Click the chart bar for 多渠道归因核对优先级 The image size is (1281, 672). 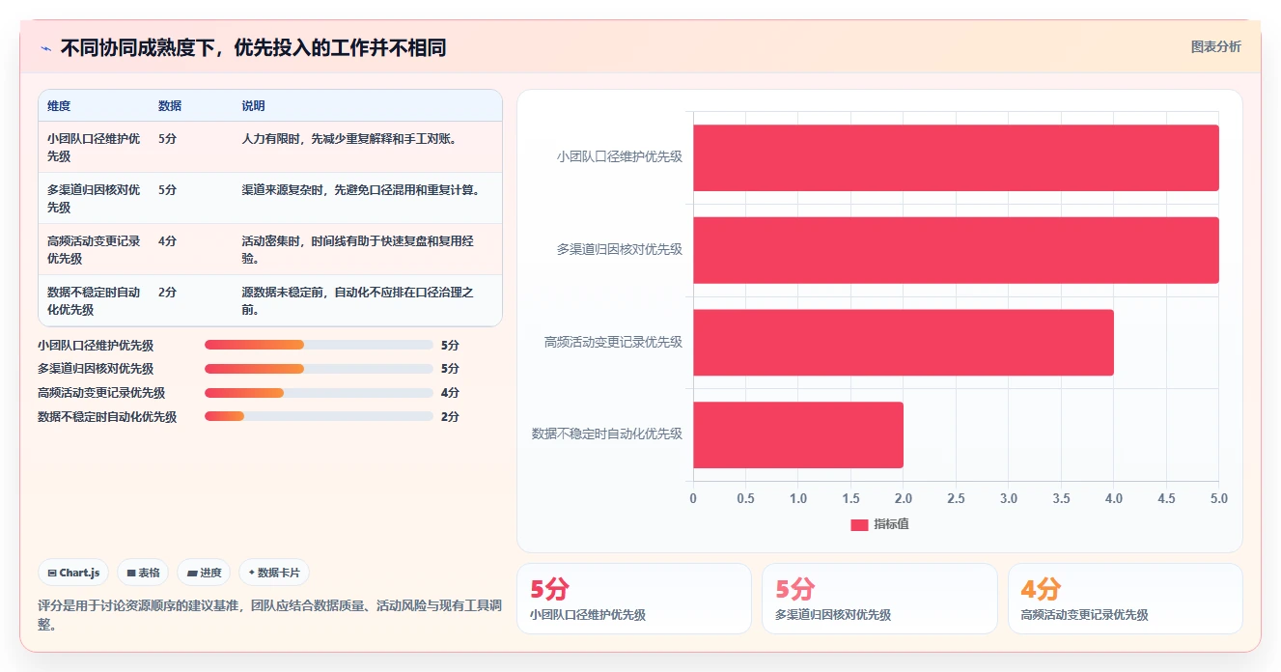(x=956, y=250)
